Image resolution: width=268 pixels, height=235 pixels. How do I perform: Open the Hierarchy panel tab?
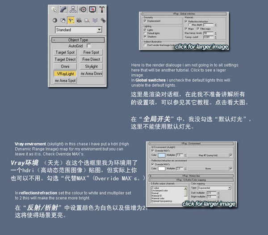[73, 9]
